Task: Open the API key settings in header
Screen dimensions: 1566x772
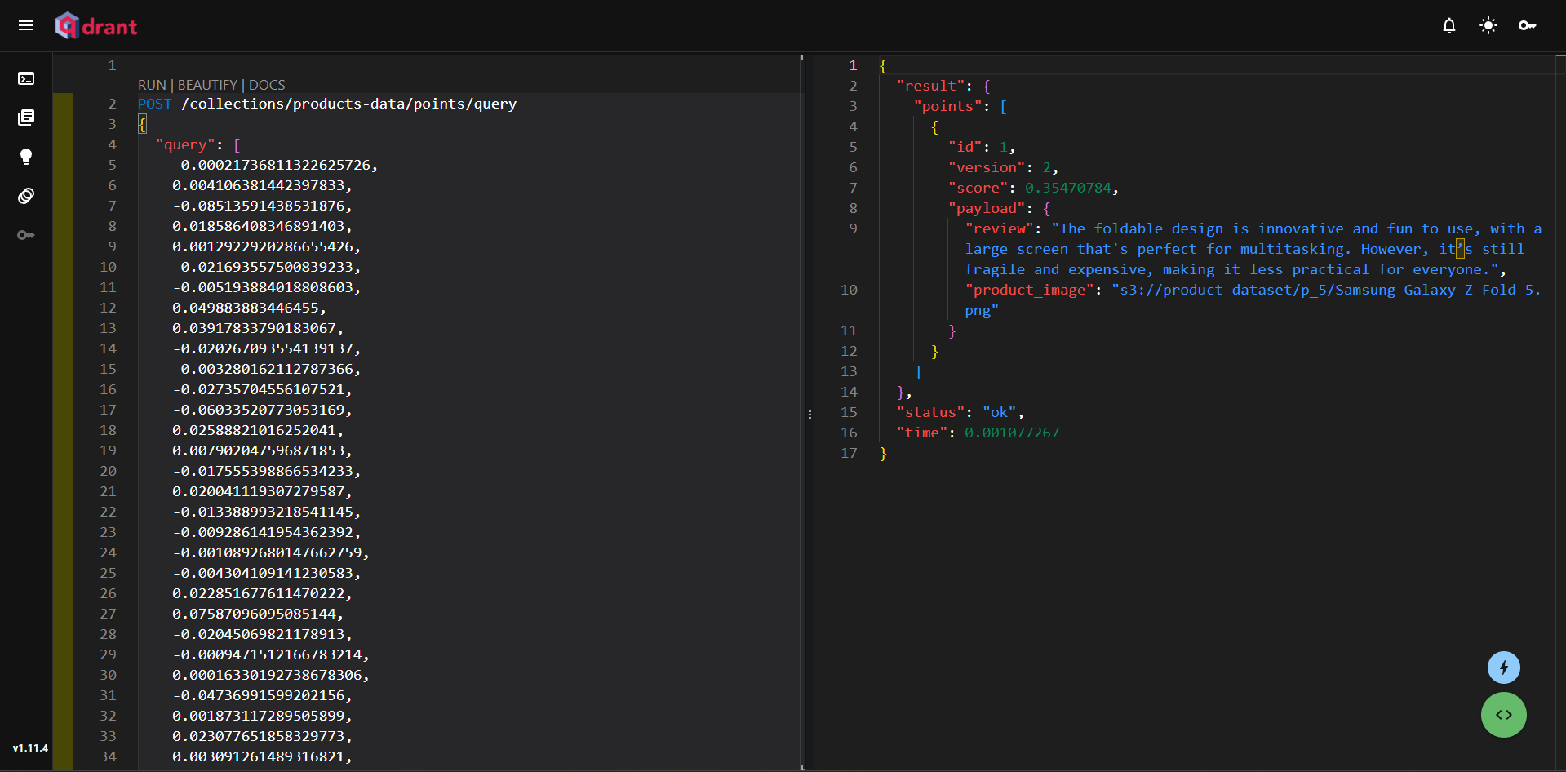Action: (1527, 26)
